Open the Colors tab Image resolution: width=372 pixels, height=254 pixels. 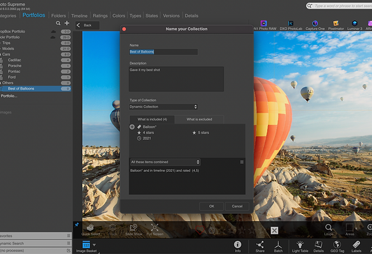[118, 16]
